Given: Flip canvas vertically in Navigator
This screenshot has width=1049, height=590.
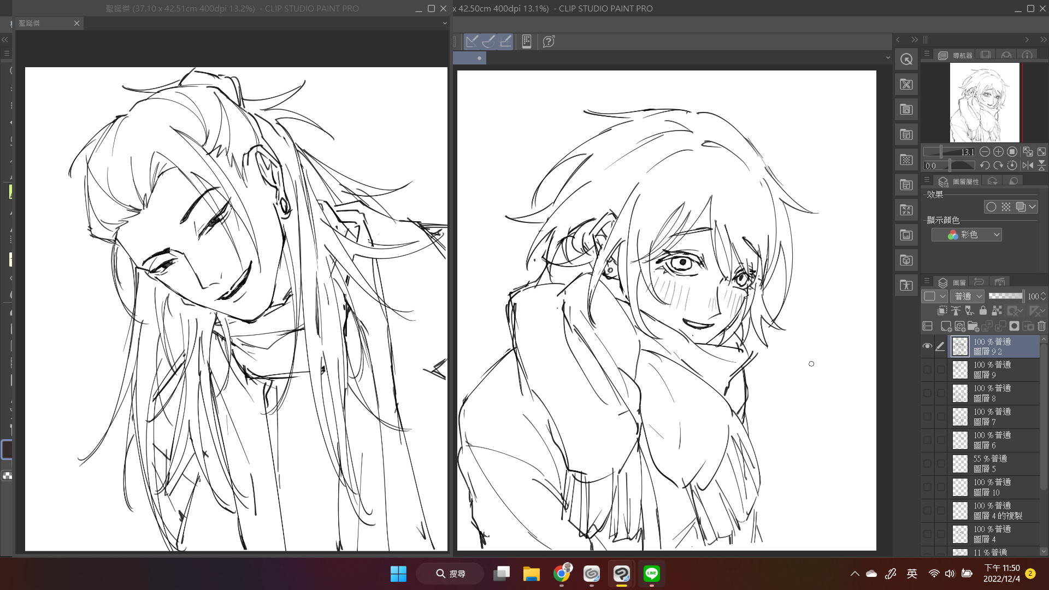Looking at the screenshot, I should pos(1042,166).
